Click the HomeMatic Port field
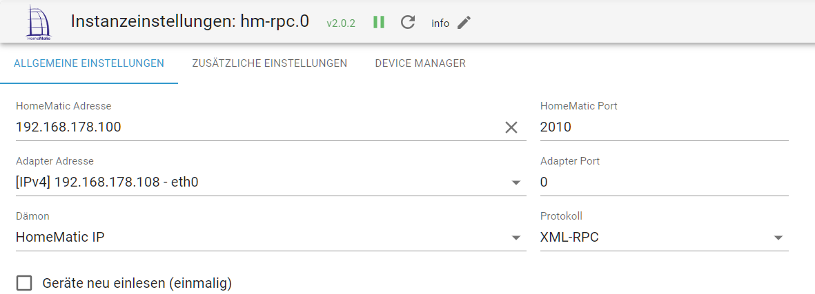Image resolution: width=815 pixels, height=294 pixels. 662,127
